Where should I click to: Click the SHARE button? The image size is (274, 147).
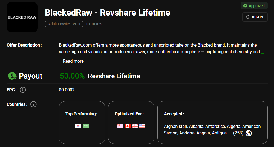[x=255, y=17]
